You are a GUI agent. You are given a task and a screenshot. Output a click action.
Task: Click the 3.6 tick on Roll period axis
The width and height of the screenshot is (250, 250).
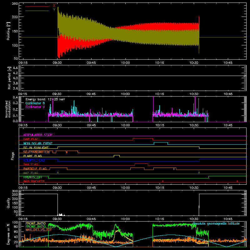point(15,88)
